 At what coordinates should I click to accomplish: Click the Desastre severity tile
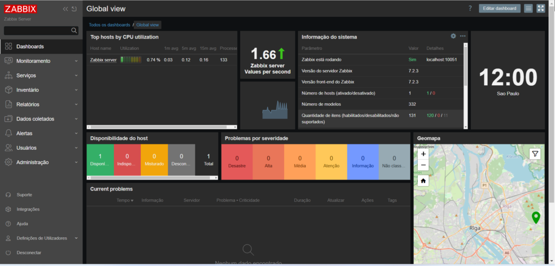237,162
